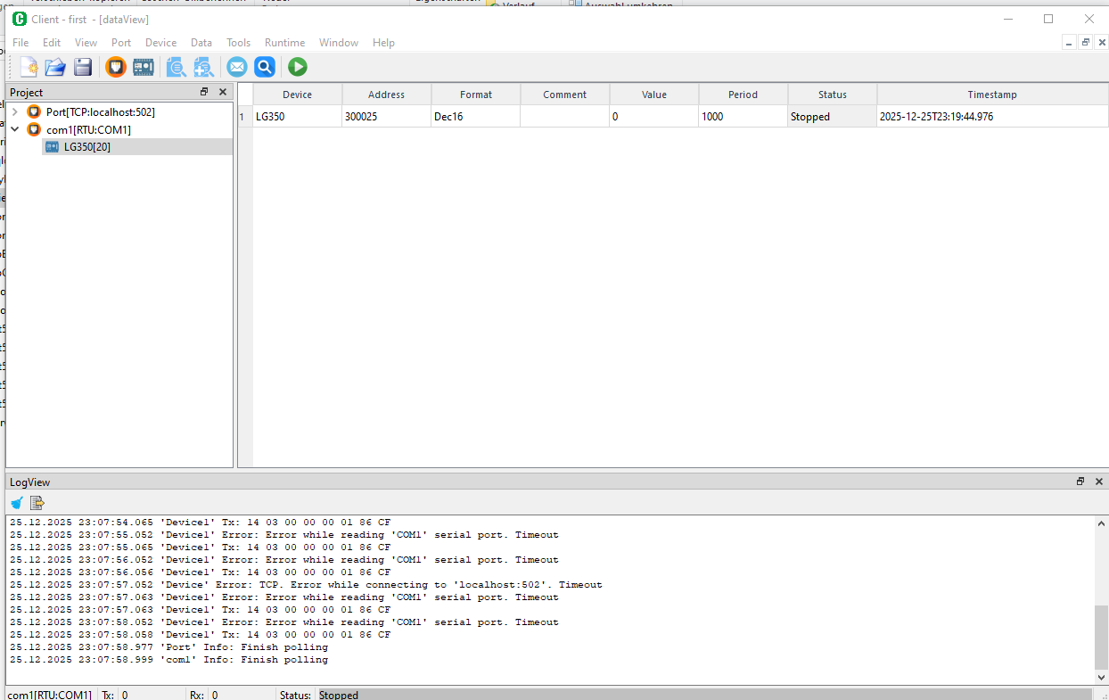Clear the log with broom icon
This screenshot has width=1109, height=700.
(x=17, y=503)
